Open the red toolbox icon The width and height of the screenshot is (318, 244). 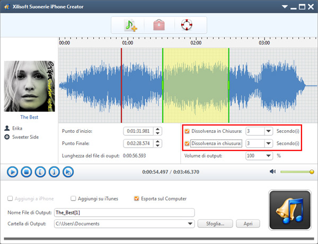(x=159, y=25)
